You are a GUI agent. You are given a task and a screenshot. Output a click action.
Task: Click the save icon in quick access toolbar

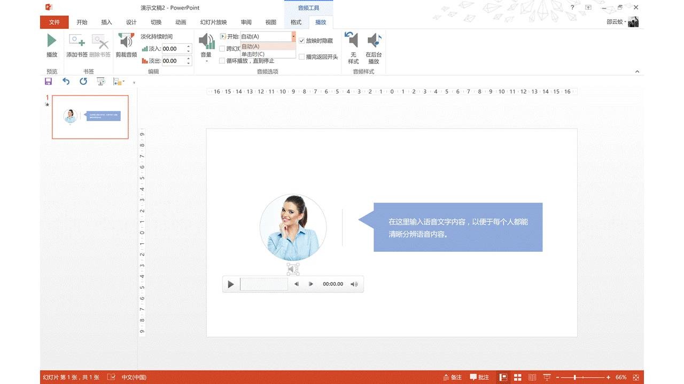[x=48, y=82]
